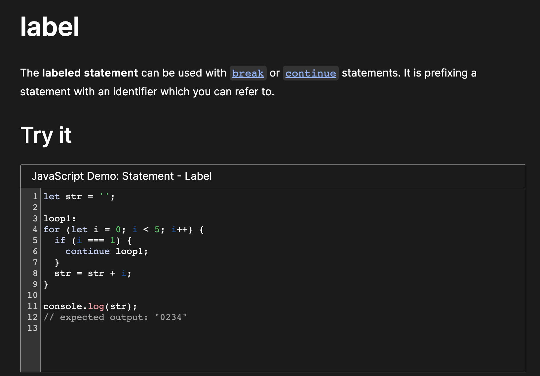Viewport: 540px width, 376px height.
Task: Click the 'str = str + i;' code line
Action: (x=93, y=273)
